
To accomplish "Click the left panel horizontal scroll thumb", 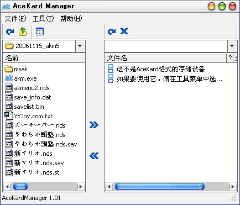I will tap(20, 187).
